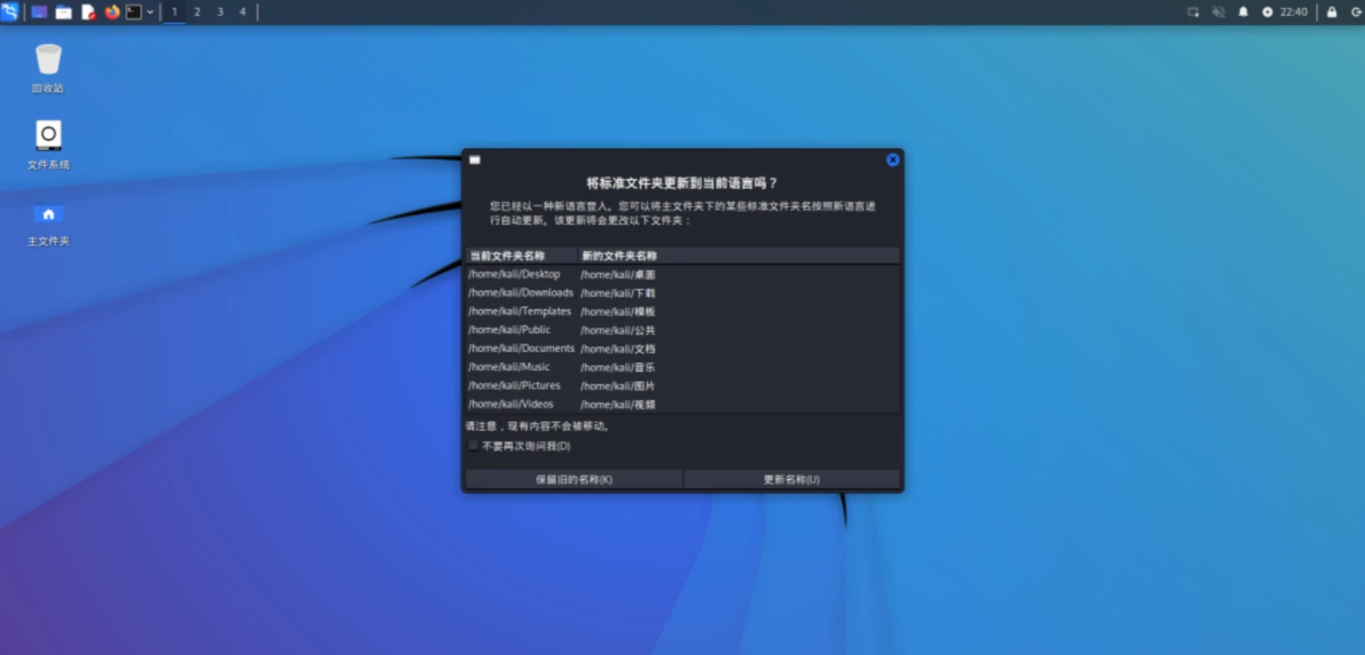The height and width of the screenshot is (655, 1365).
Task: Click the show desktop panel icon
Action: pos(39,12)
